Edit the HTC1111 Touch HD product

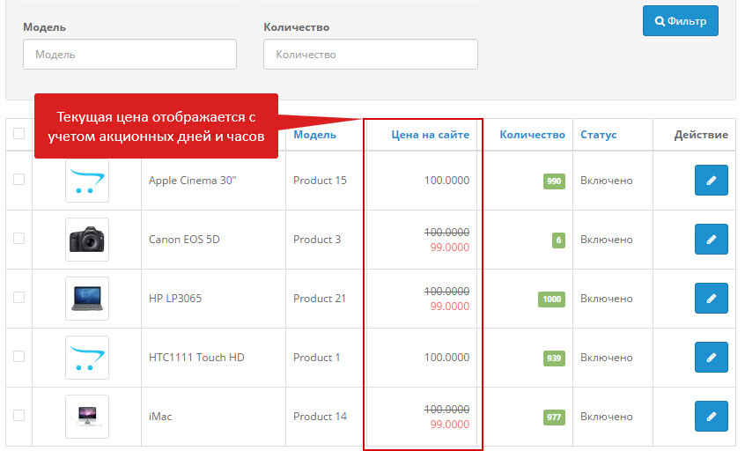click(x=711, y=358)
